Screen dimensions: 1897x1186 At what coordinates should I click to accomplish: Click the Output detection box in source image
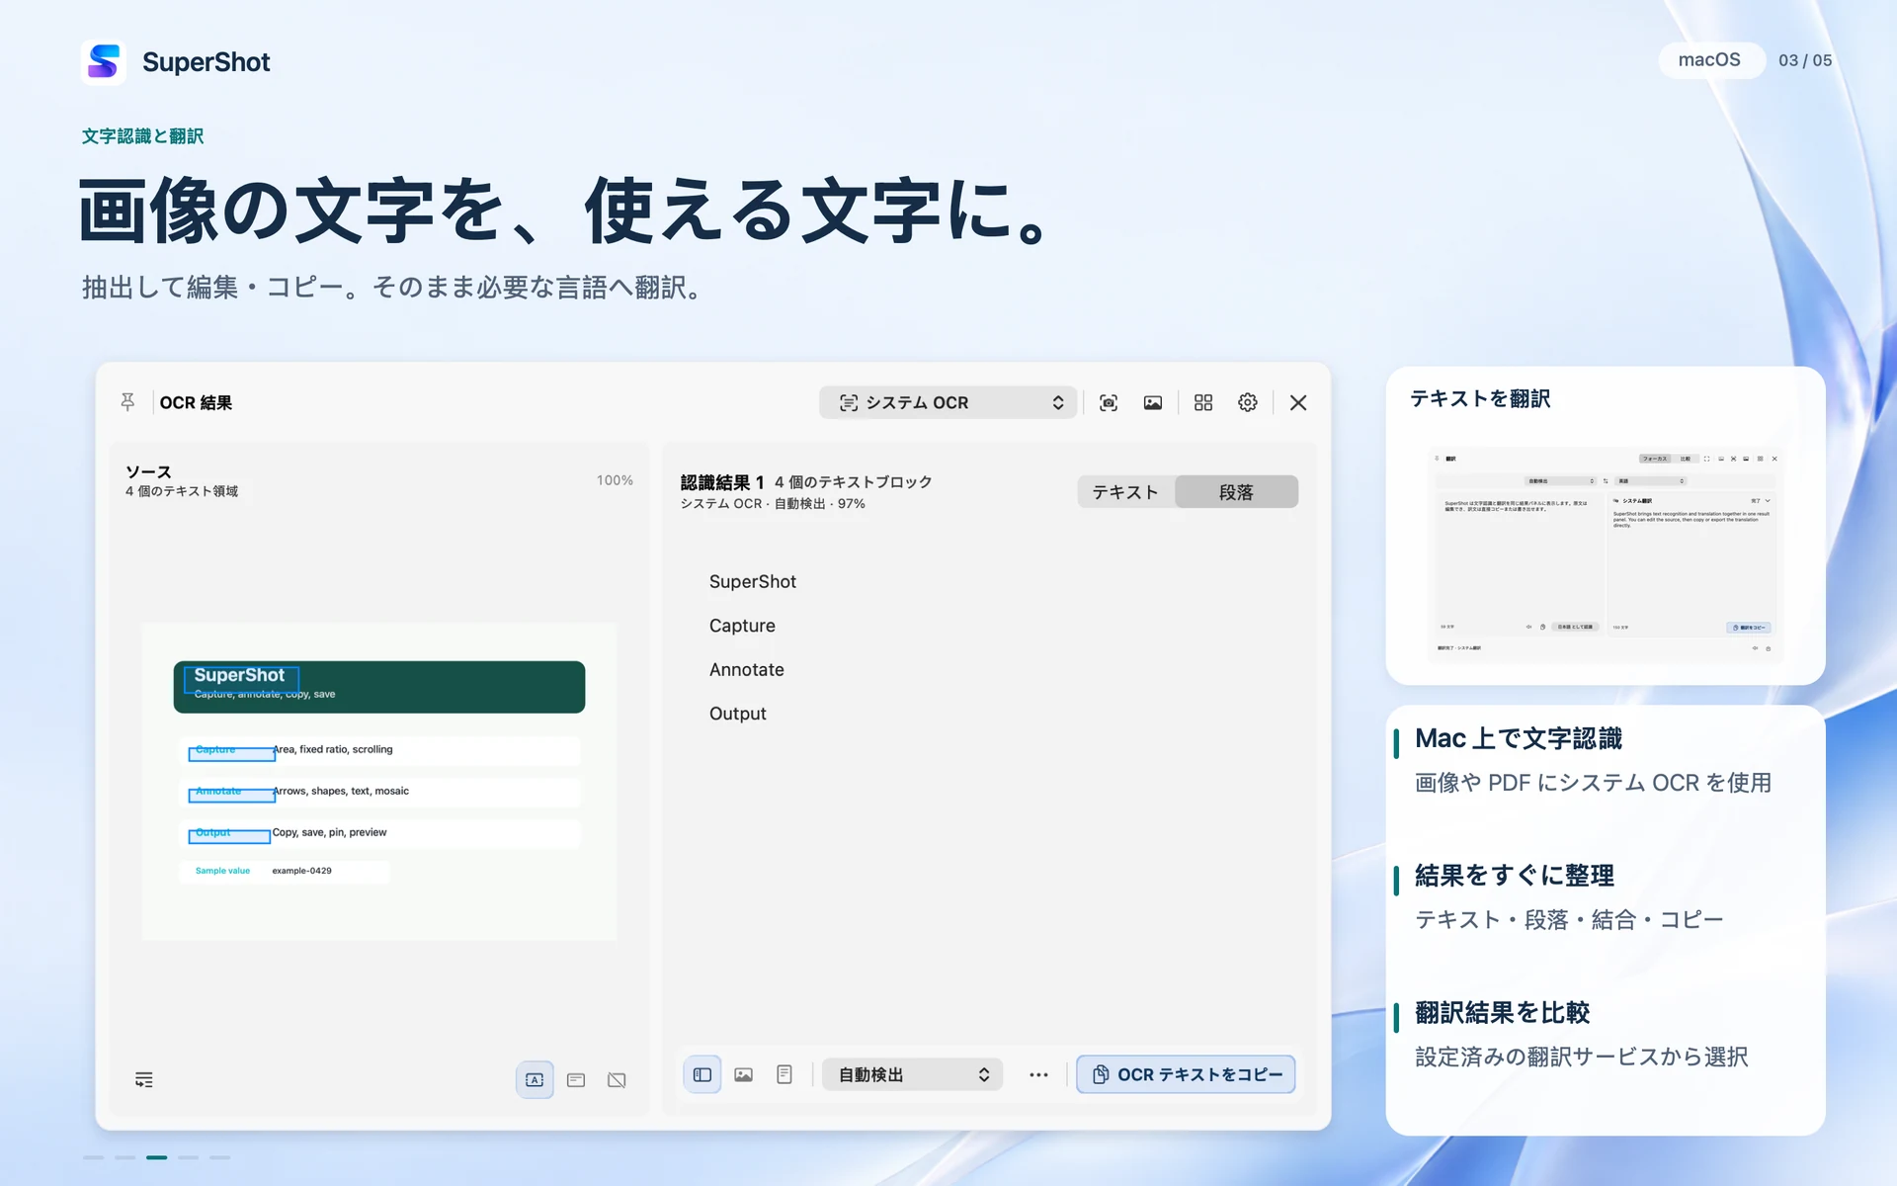229,836
